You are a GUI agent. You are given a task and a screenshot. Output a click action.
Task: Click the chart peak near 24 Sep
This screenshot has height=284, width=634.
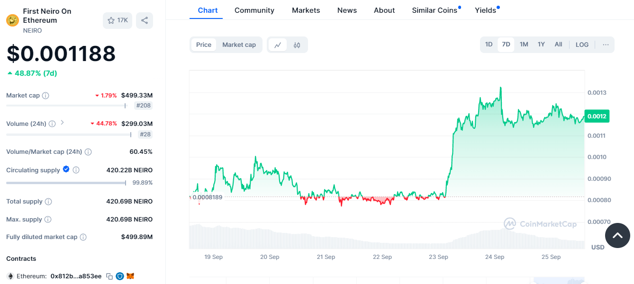click(x=500, y=88)
